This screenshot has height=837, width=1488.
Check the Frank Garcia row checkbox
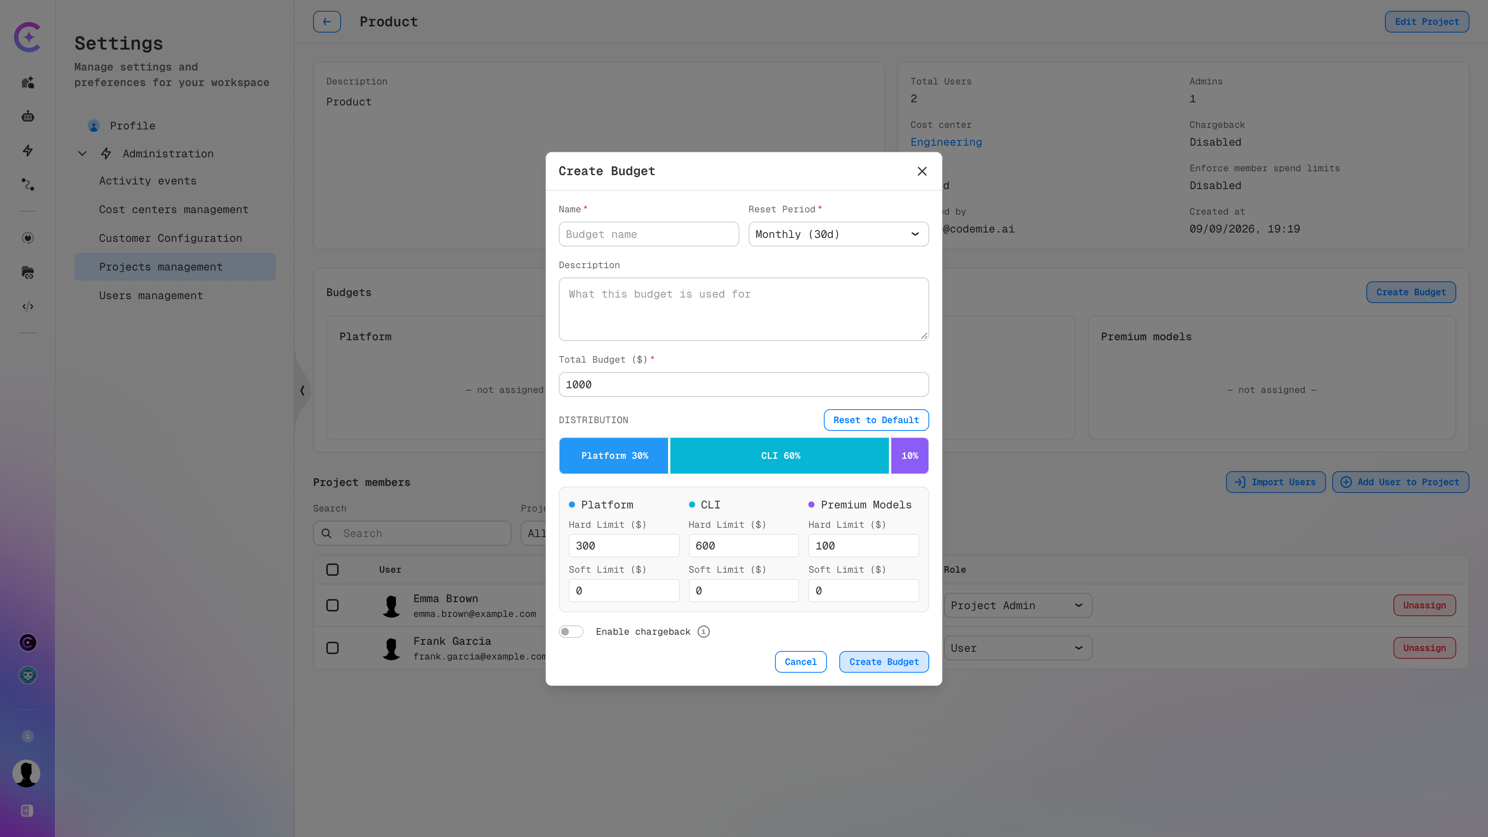[332, 648]
